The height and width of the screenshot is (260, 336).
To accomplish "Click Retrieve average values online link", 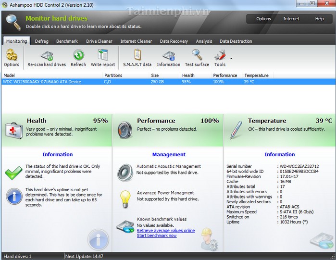I will tap(166, 231).
